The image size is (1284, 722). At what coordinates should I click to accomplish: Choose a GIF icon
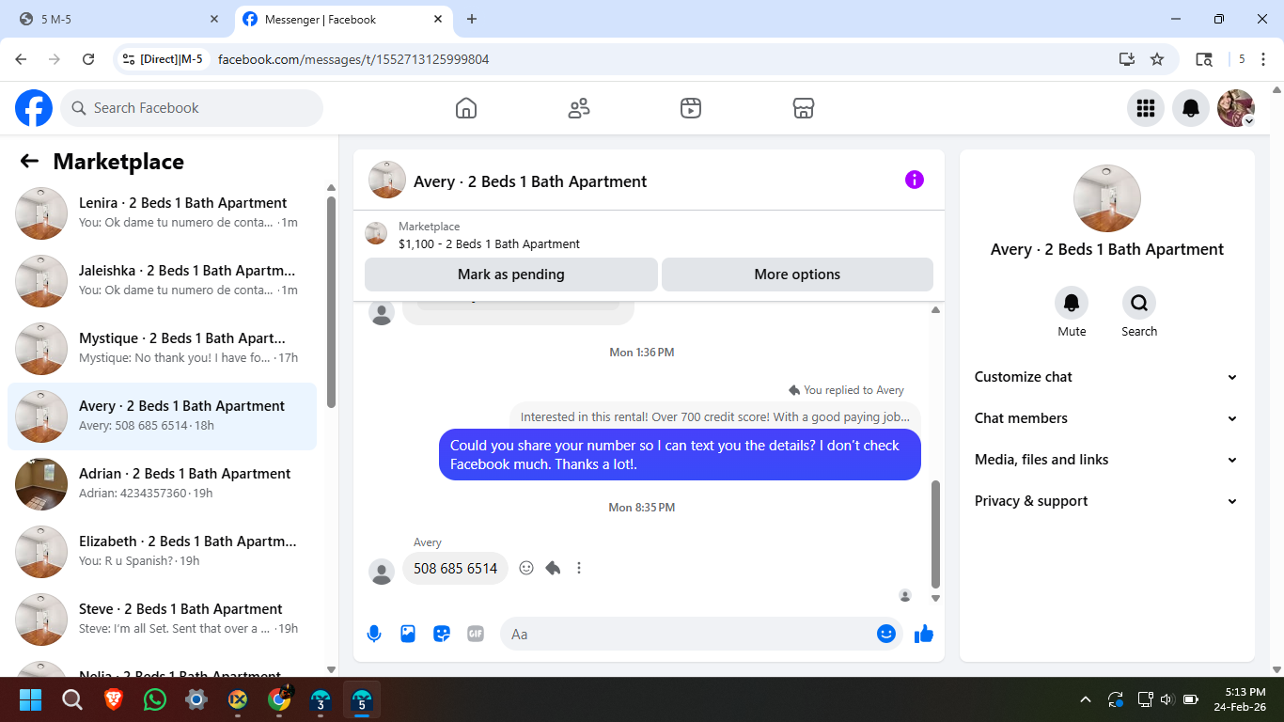pyautogui.click(x=476, y=634)
